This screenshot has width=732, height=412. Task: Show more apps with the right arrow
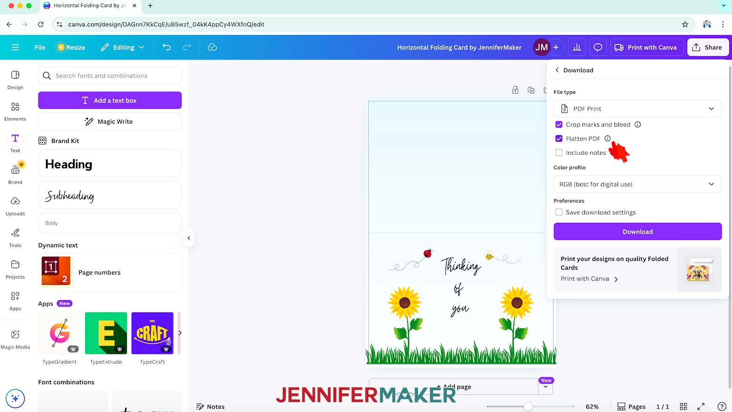(x=180, y=333)
